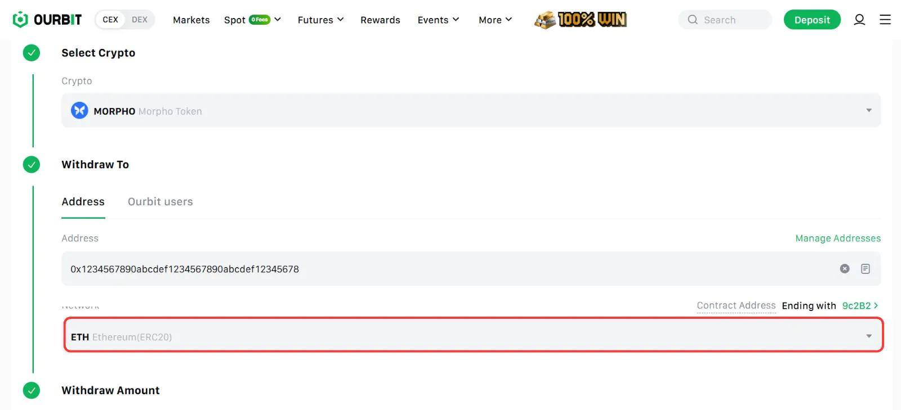Viewport: 901px width, 410px height.
Task: Open the hamburger menu icon
Action: pyautogui.click(x=885, y=20)
